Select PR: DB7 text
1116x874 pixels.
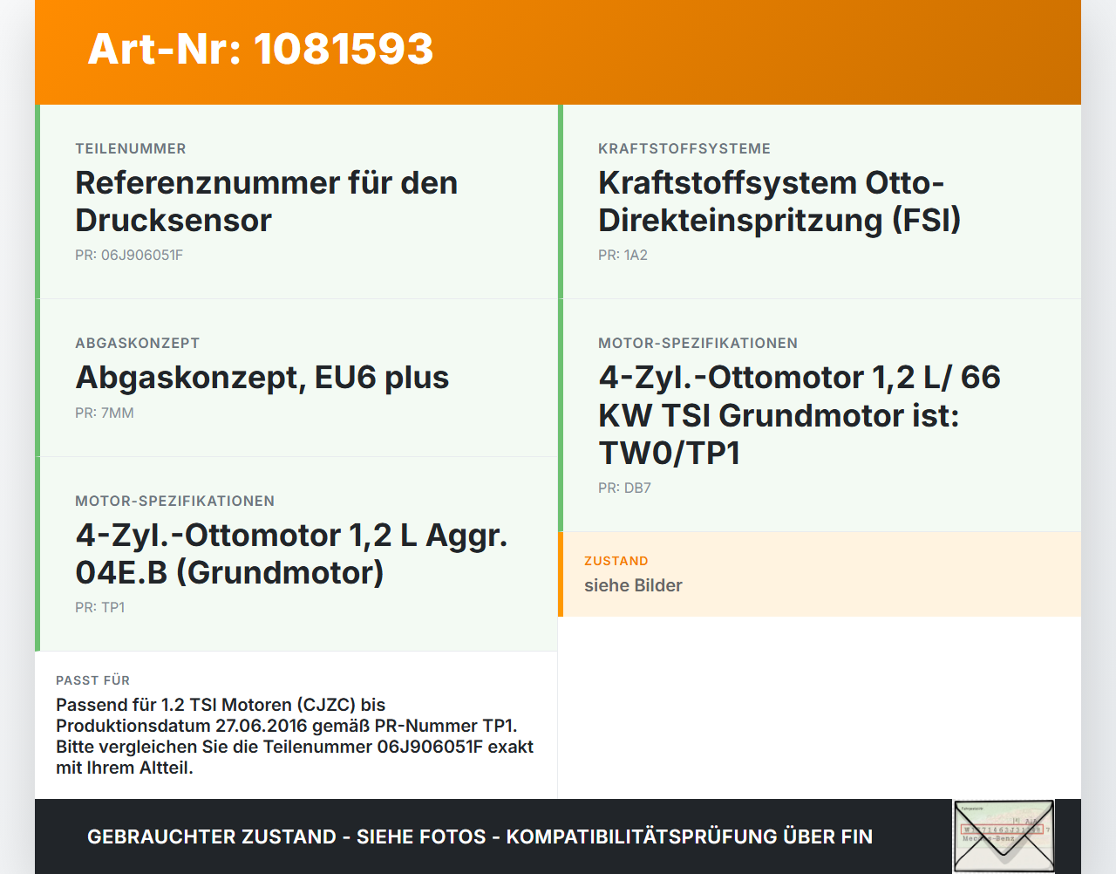624,488
